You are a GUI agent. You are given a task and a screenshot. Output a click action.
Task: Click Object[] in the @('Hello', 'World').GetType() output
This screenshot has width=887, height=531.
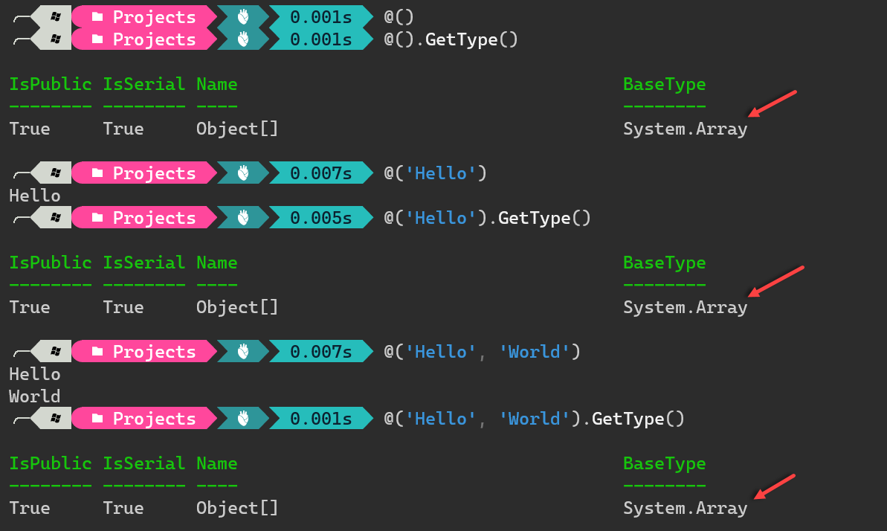point(237,509)
